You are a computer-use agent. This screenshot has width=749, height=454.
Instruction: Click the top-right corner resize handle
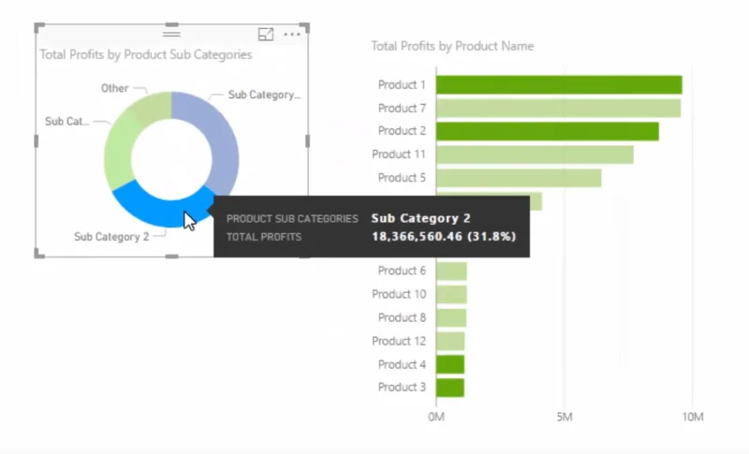[x=305, y=27]
